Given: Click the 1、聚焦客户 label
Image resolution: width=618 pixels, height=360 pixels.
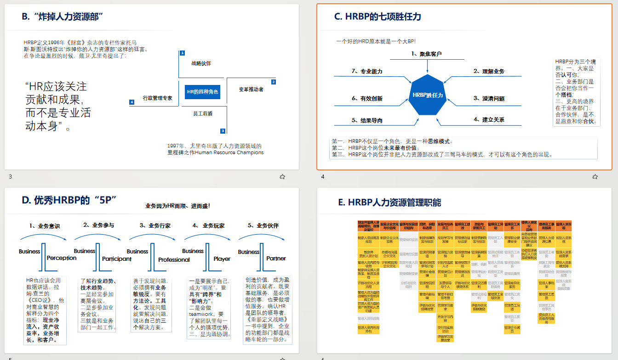Looking at the screenshot, I should 427,54.
